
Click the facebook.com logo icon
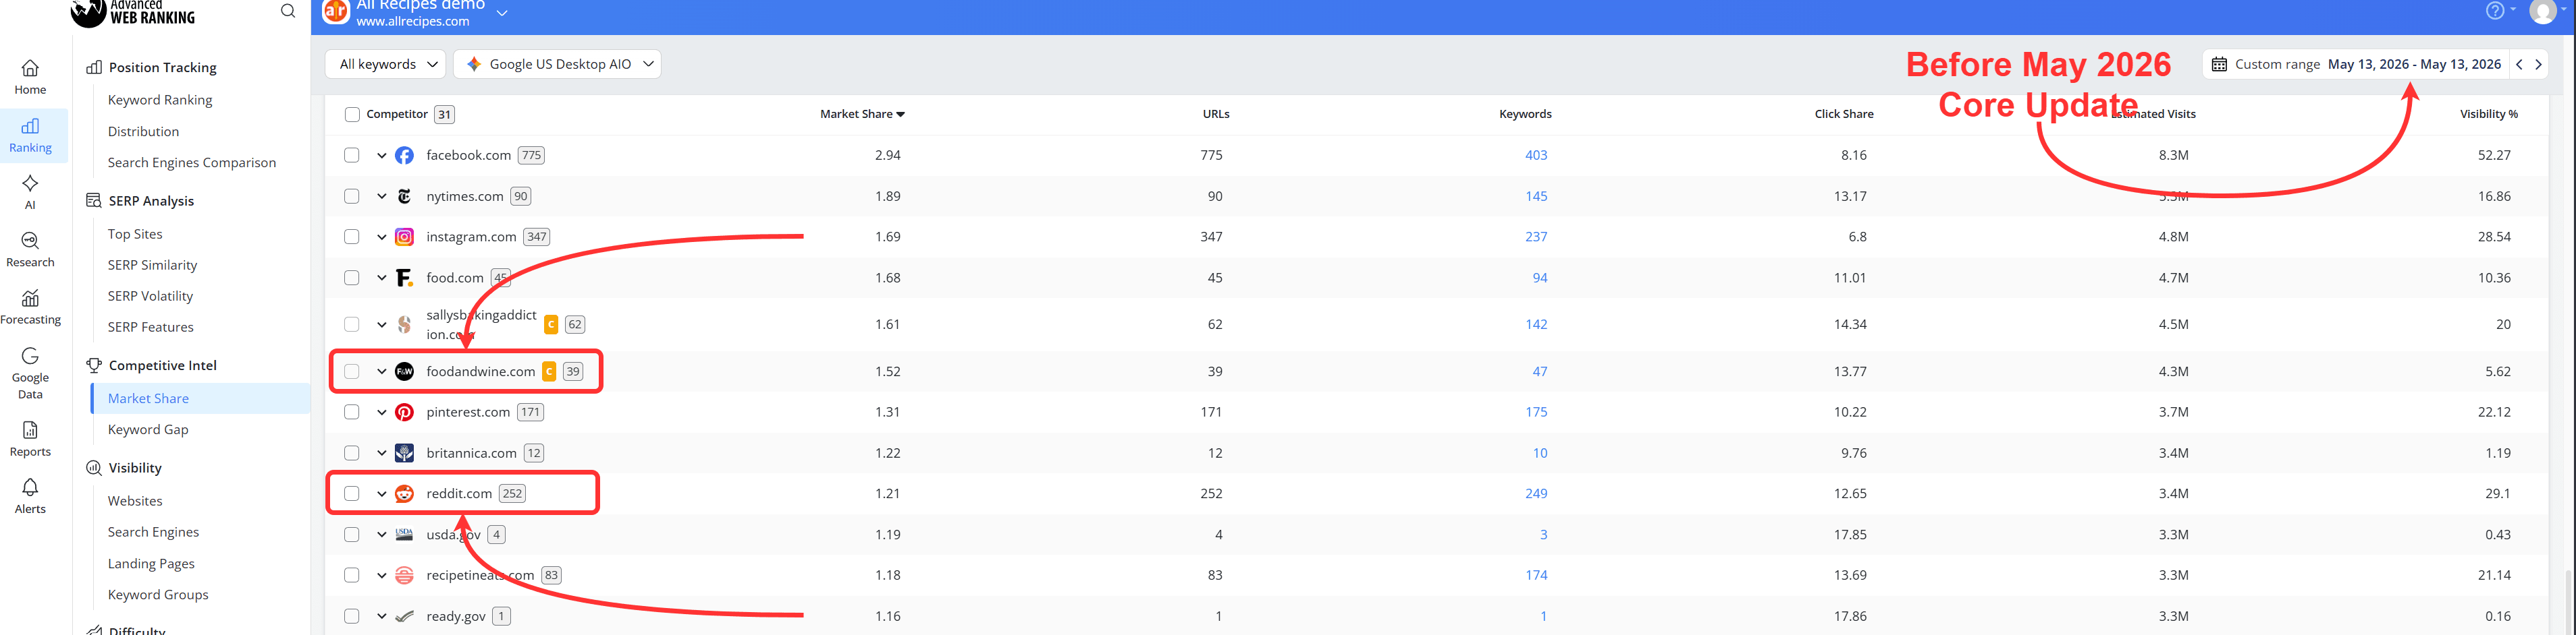[x=404, y=156]
